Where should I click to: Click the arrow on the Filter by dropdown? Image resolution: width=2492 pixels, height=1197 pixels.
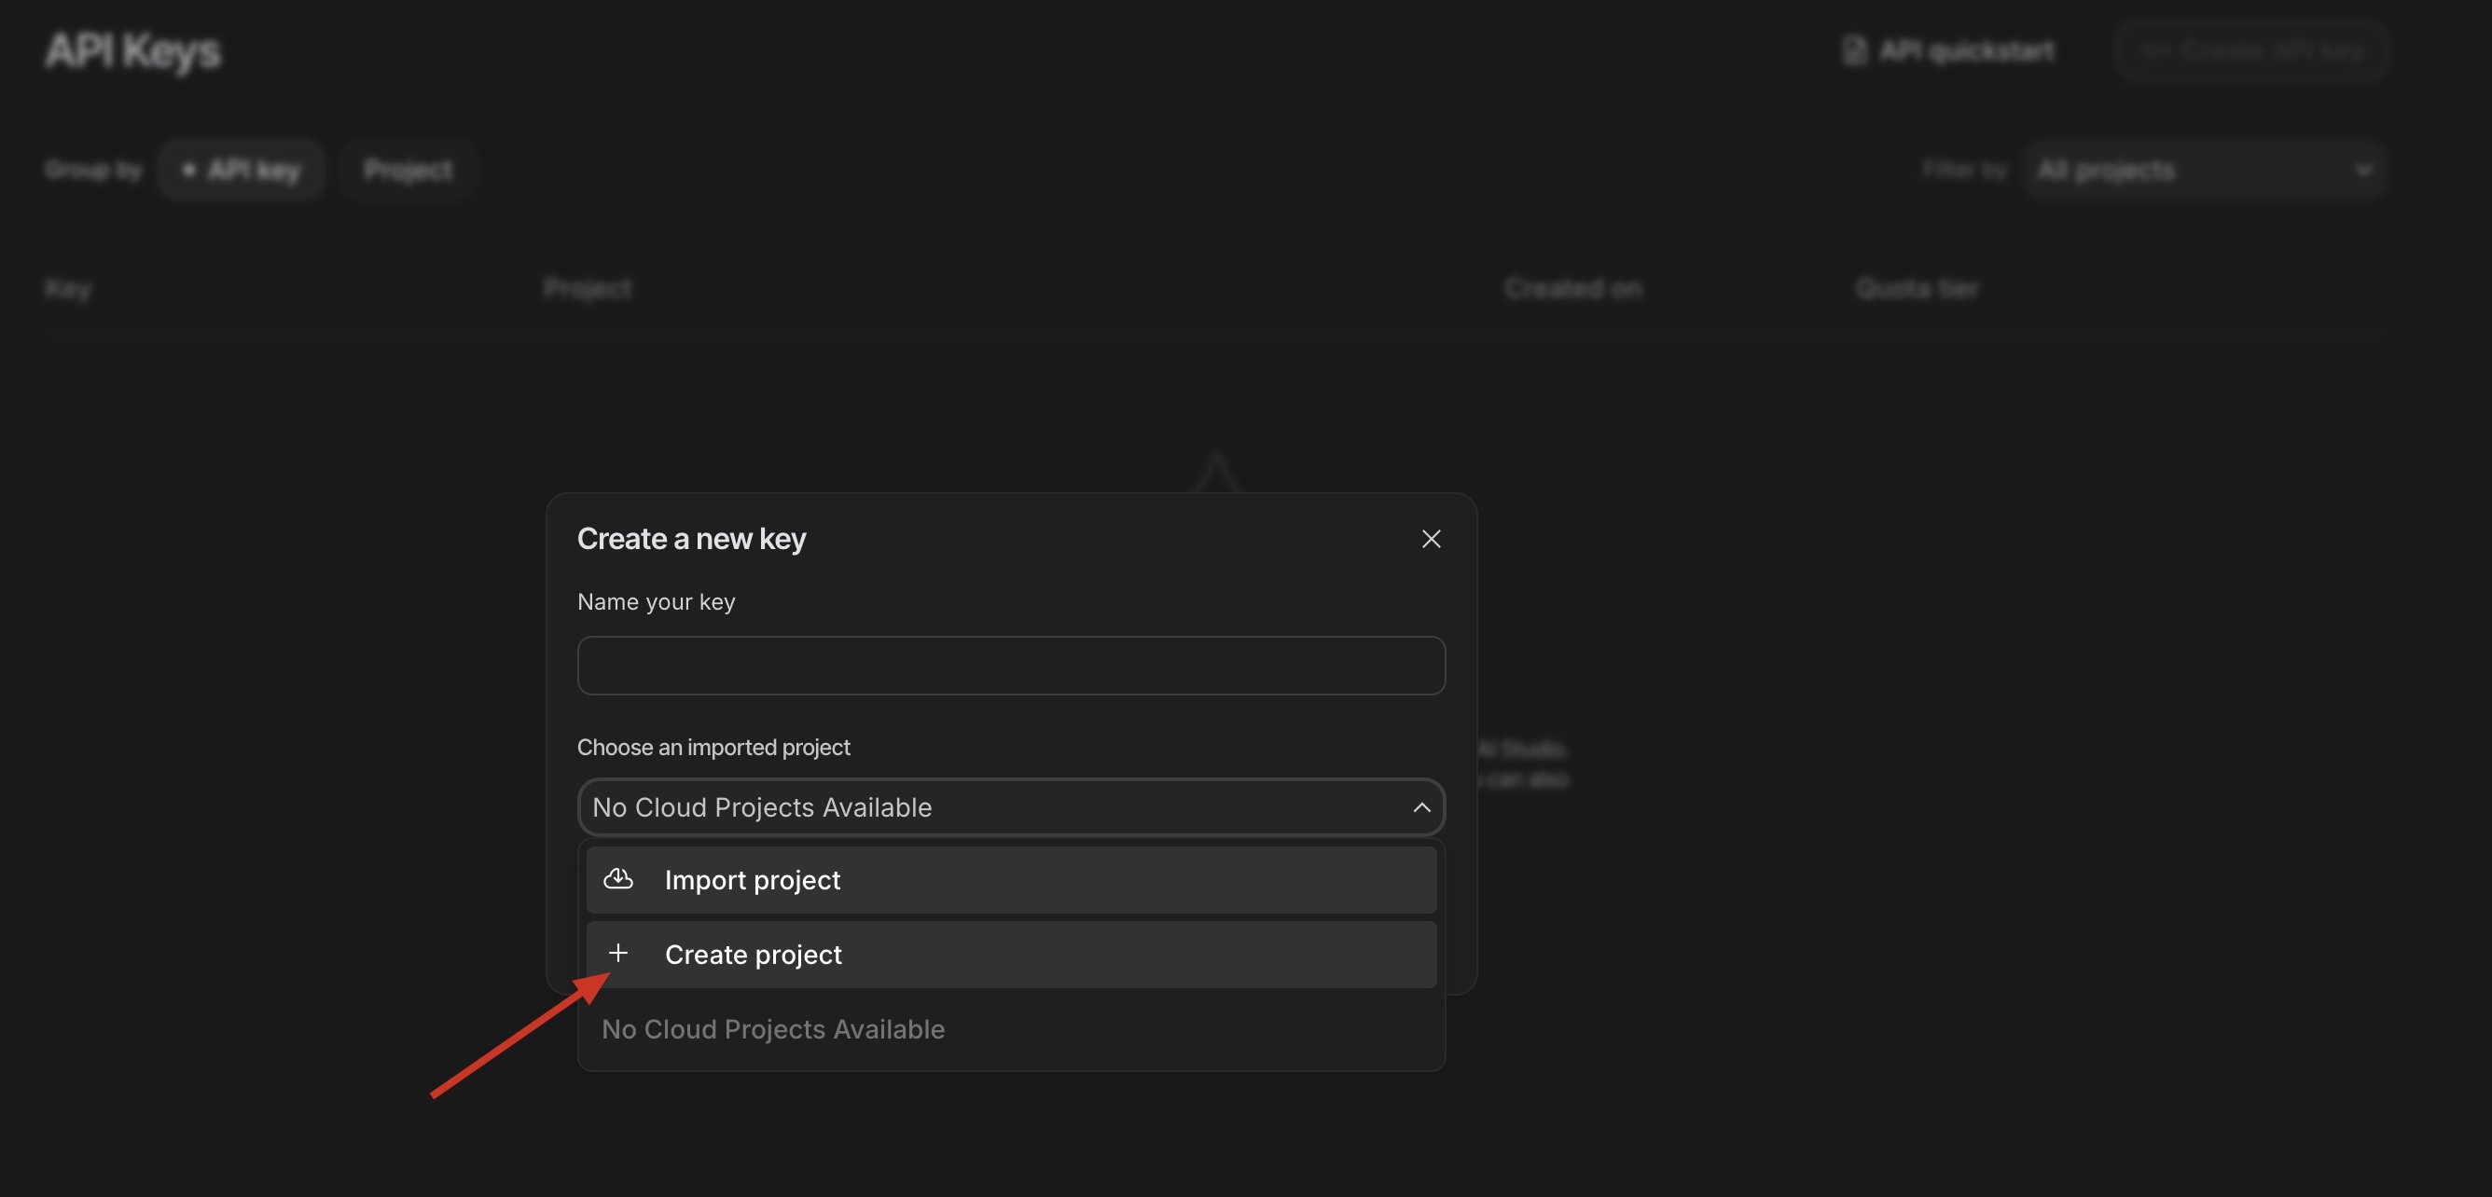[2362, 171]
